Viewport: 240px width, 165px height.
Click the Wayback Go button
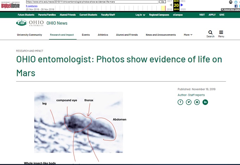tap(163, 2)
